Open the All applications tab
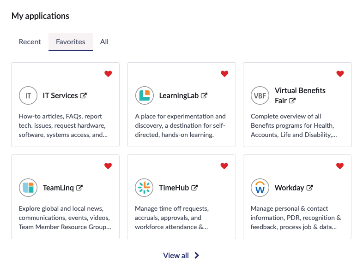Viewport: 363px width, 272px height. pyautogui.click(x=104, y=42)
